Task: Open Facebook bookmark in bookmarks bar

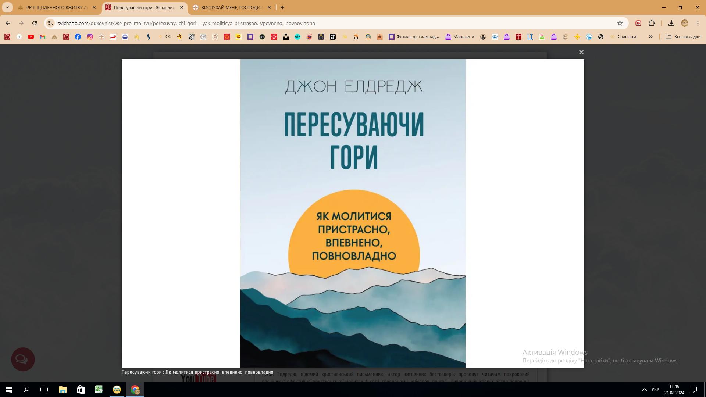Action: pos(78,37)
